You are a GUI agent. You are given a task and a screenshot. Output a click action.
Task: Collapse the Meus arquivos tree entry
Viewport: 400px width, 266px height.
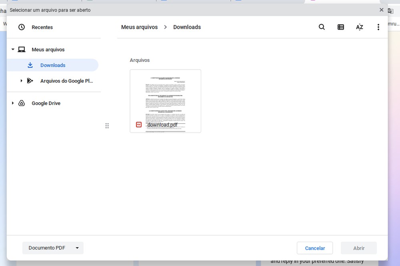[x=12, y=49]
